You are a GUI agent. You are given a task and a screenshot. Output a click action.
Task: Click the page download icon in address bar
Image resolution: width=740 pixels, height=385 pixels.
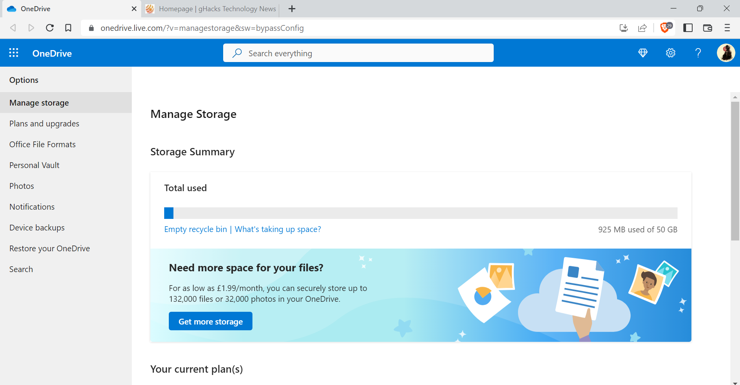[624, 28]
